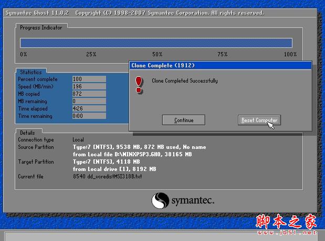
Task: Click the blue progress bar
Action: [x=156, y=43]
